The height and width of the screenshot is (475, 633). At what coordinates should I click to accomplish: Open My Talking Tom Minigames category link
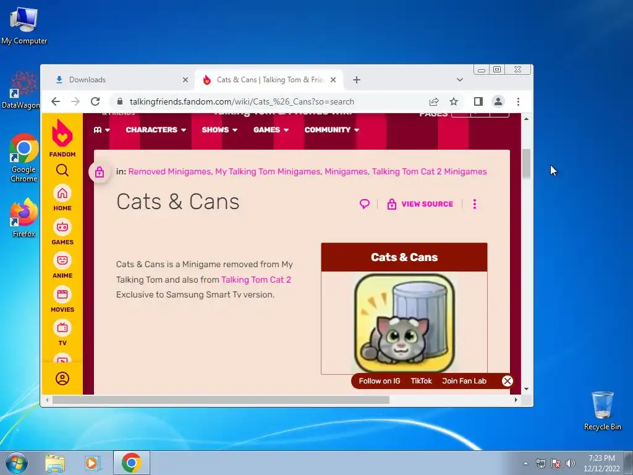click(x=268, y=172)
